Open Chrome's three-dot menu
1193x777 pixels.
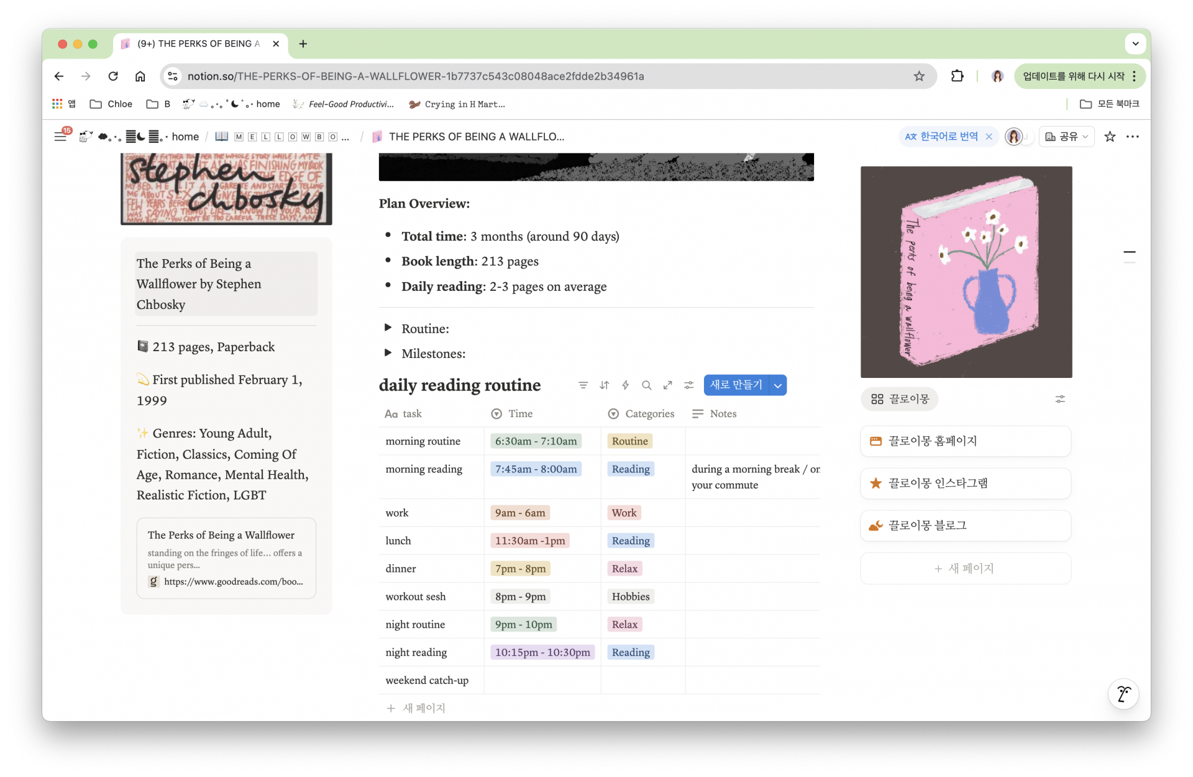tap(1135, 76)
